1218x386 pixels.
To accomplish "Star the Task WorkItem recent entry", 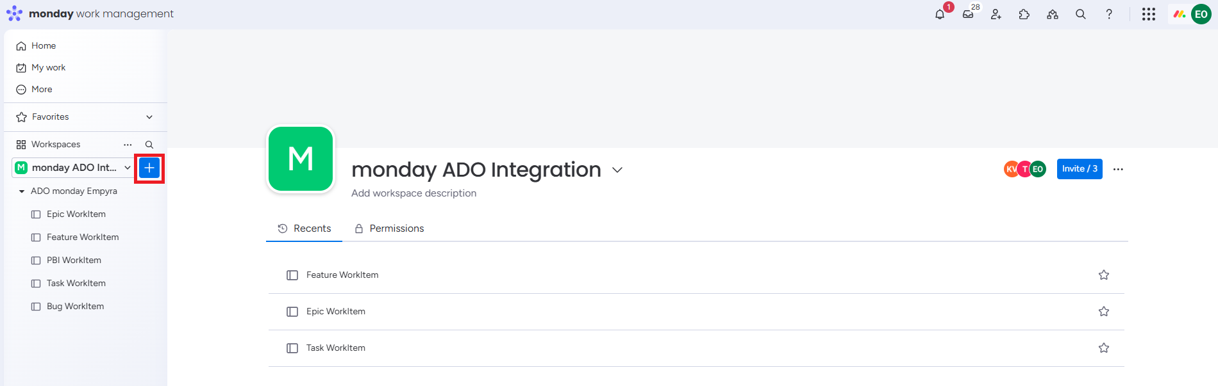I will point(1104,348).
